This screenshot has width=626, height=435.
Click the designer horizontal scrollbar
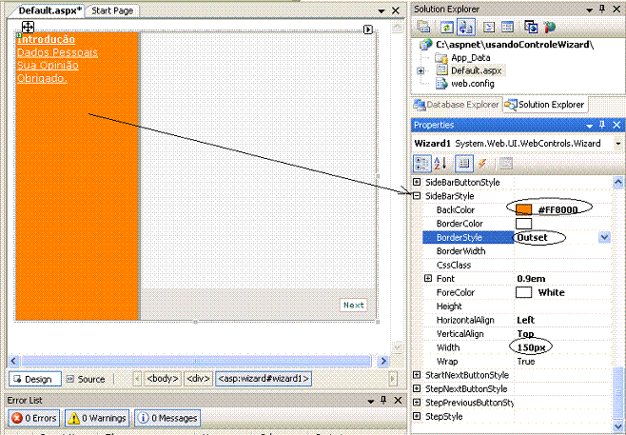[198, 361]
